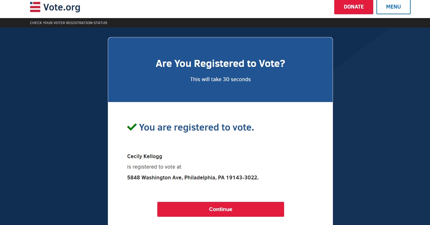
Task: Click the ZIP code 19143-3022
Action: point(242,178)
